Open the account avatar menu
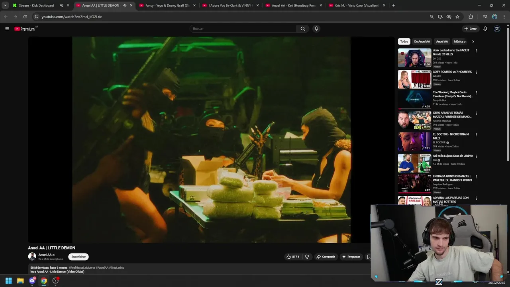This screenshot has height=287, width=510. coord(497,29)
